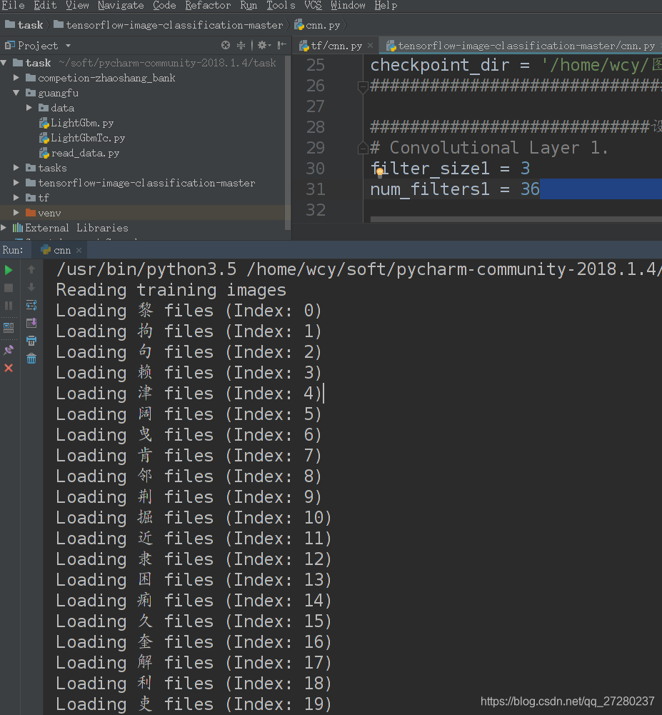Open the Code menu
Image resolution: width=662 pixels, height=715 pixels.
(x=164, y=6)
